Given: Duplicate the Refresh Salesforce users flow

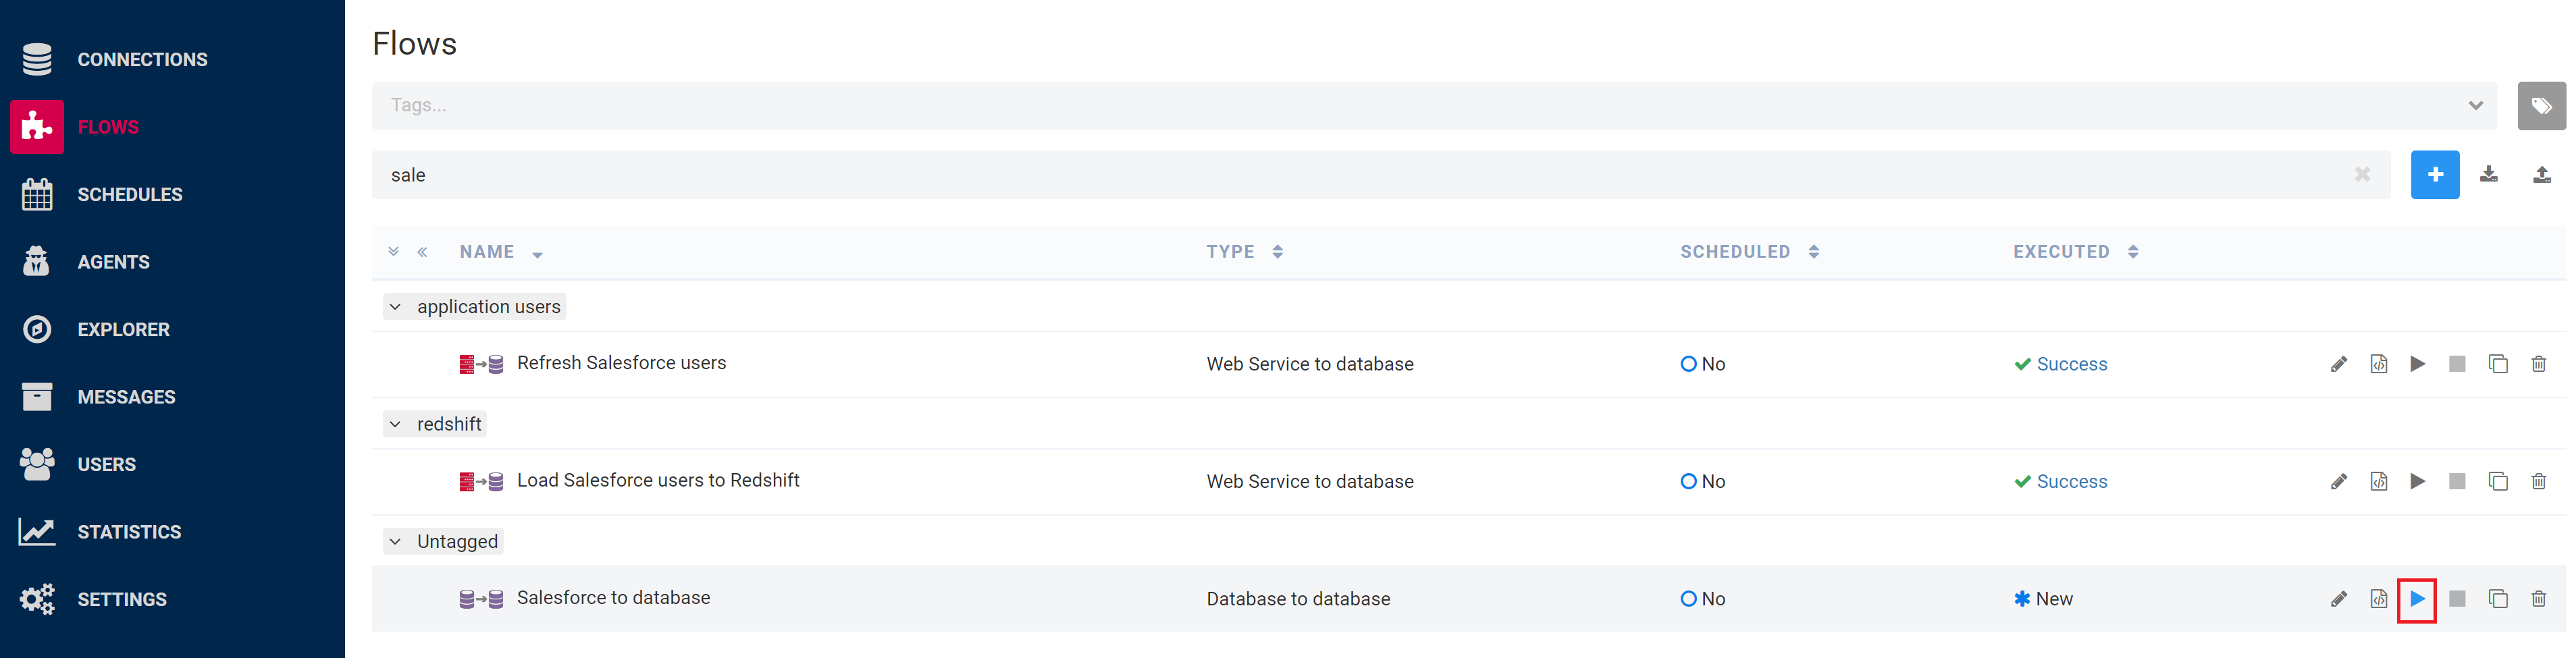Looking at the screenshot, I should [x=2498, y=364].
